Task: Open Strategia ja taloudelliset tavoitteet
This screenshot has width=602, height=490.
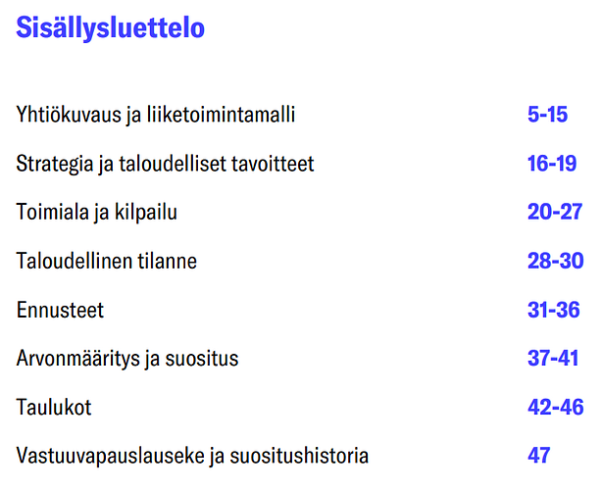Action: 165,164
